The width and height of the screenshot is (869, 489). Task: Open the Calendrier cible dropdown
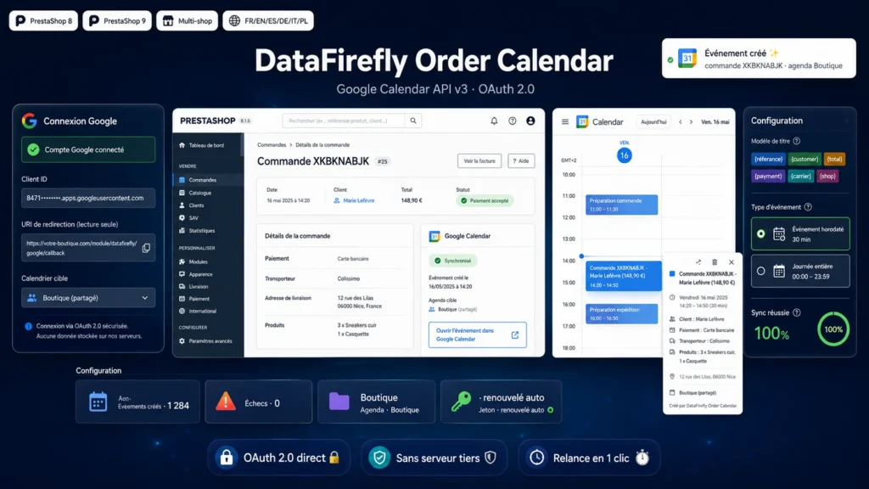pos(88,298)
